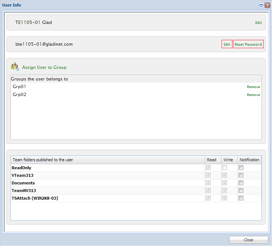272x246 pixels.
Task: Toggle Write checkbox for ReadOnly folder
Action: (x=225, y=168)
